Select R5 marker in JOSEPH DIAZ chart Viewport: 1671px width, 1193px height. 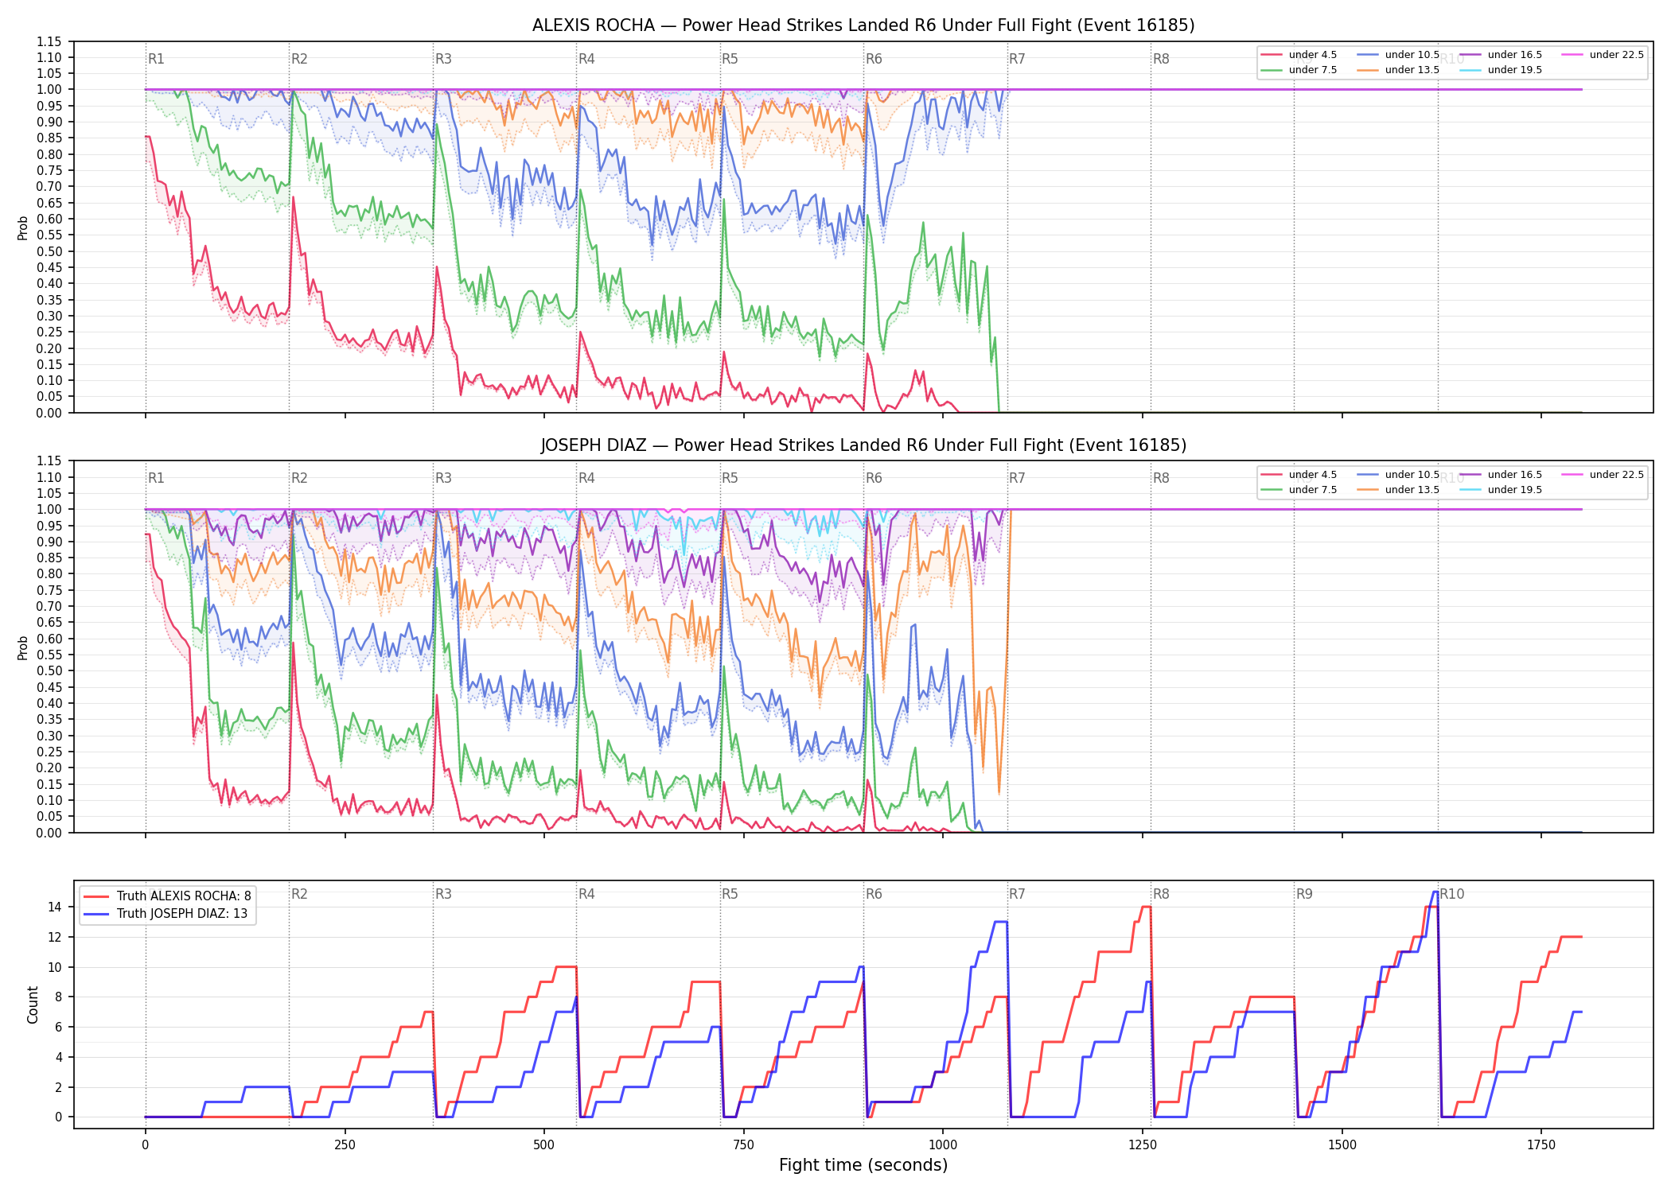click(x=730, y=478)
